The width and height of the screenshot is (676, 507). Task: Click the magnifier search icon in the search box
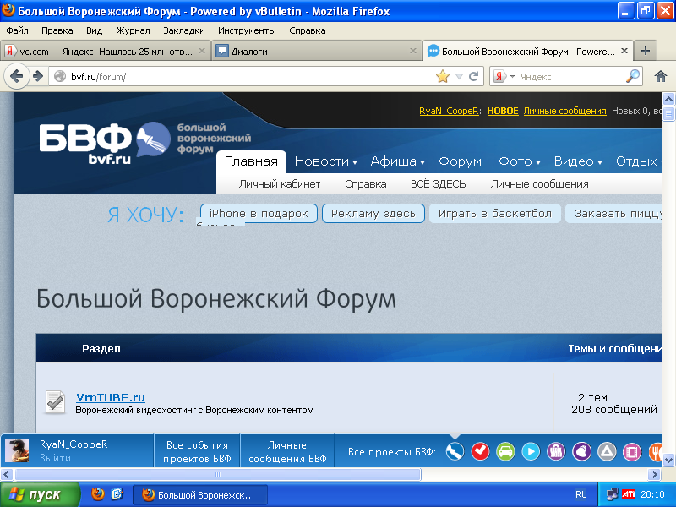pos(632,76)
